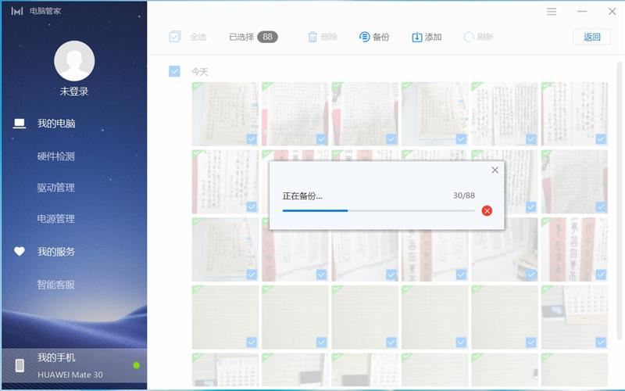Click the 备份 backup icon in the toolbar
The width and height of the screenshot is (625, 391).
pos(364,37)
